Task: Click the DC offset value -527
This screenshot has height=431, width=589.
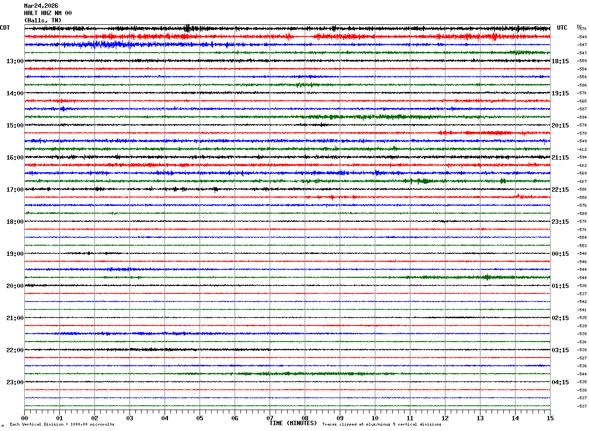Action: pyautogui.click(x=582, y=358)
